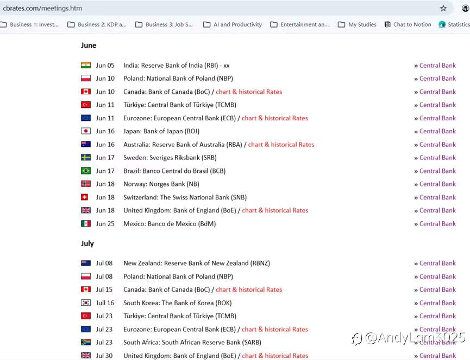Open ECB Jun 11 chart & historical Rates
The width and height of the screenshot is (470, 360).
(275, 118)
